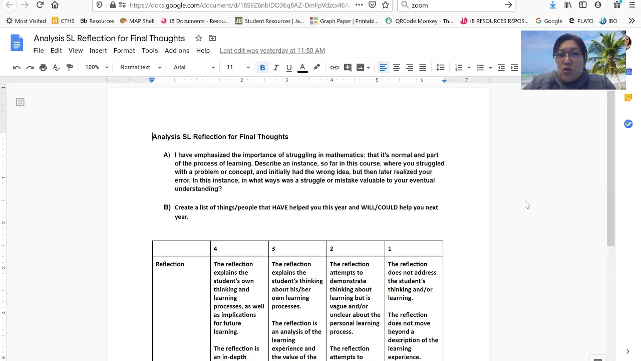Set left alignment
The image size is (641, 361).
pos(383,67)
